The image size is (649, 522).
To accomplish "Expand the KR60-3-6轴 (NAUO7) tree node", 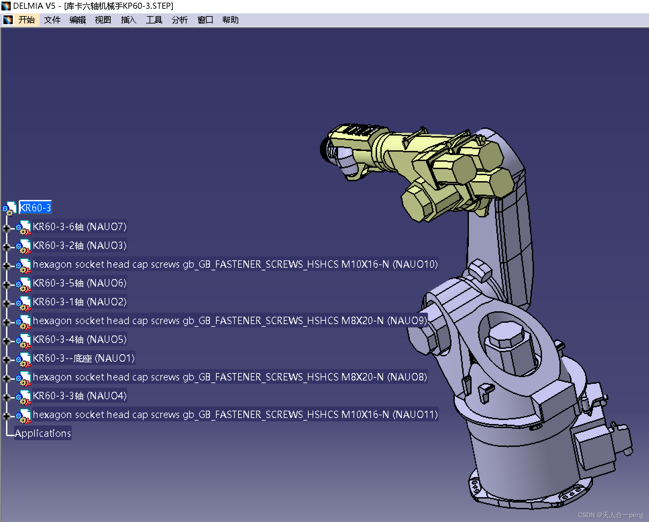I will coord(6,228).
